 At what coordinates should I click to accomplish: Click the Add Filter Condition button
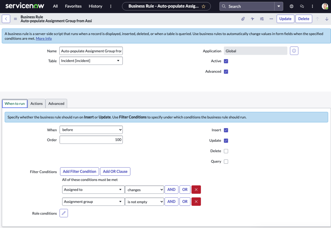(79, 171)
